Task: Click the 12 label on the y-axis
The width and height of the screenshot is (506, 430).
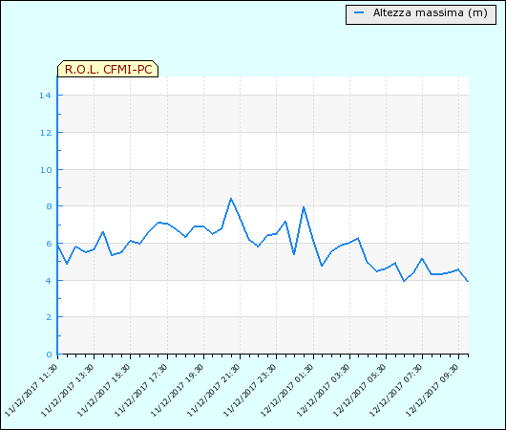Action: 46,133
